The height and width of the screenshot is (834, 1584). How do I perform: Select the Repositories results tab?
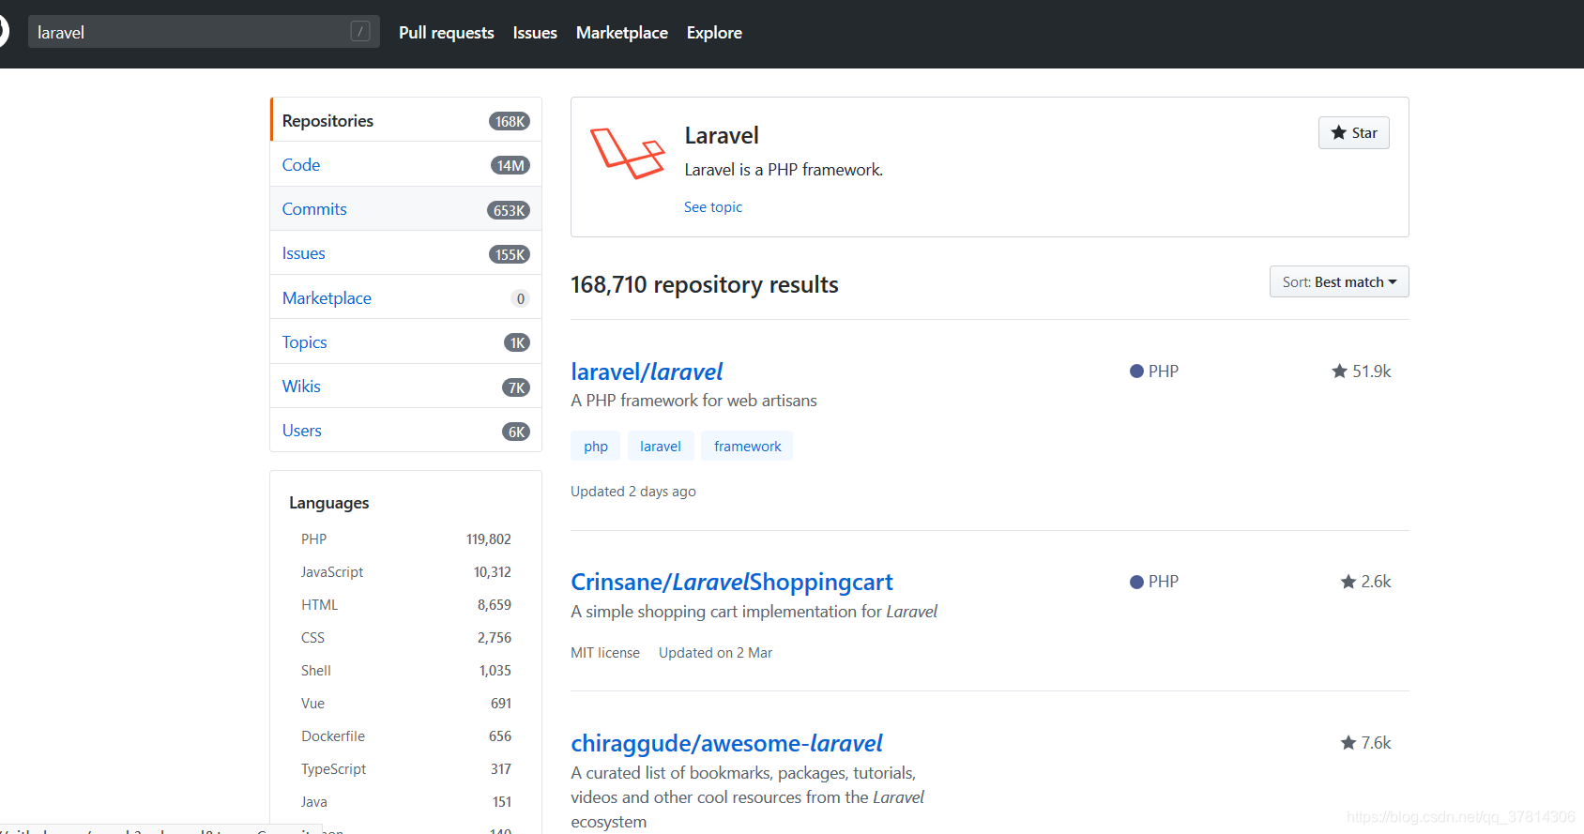(406, 120)
